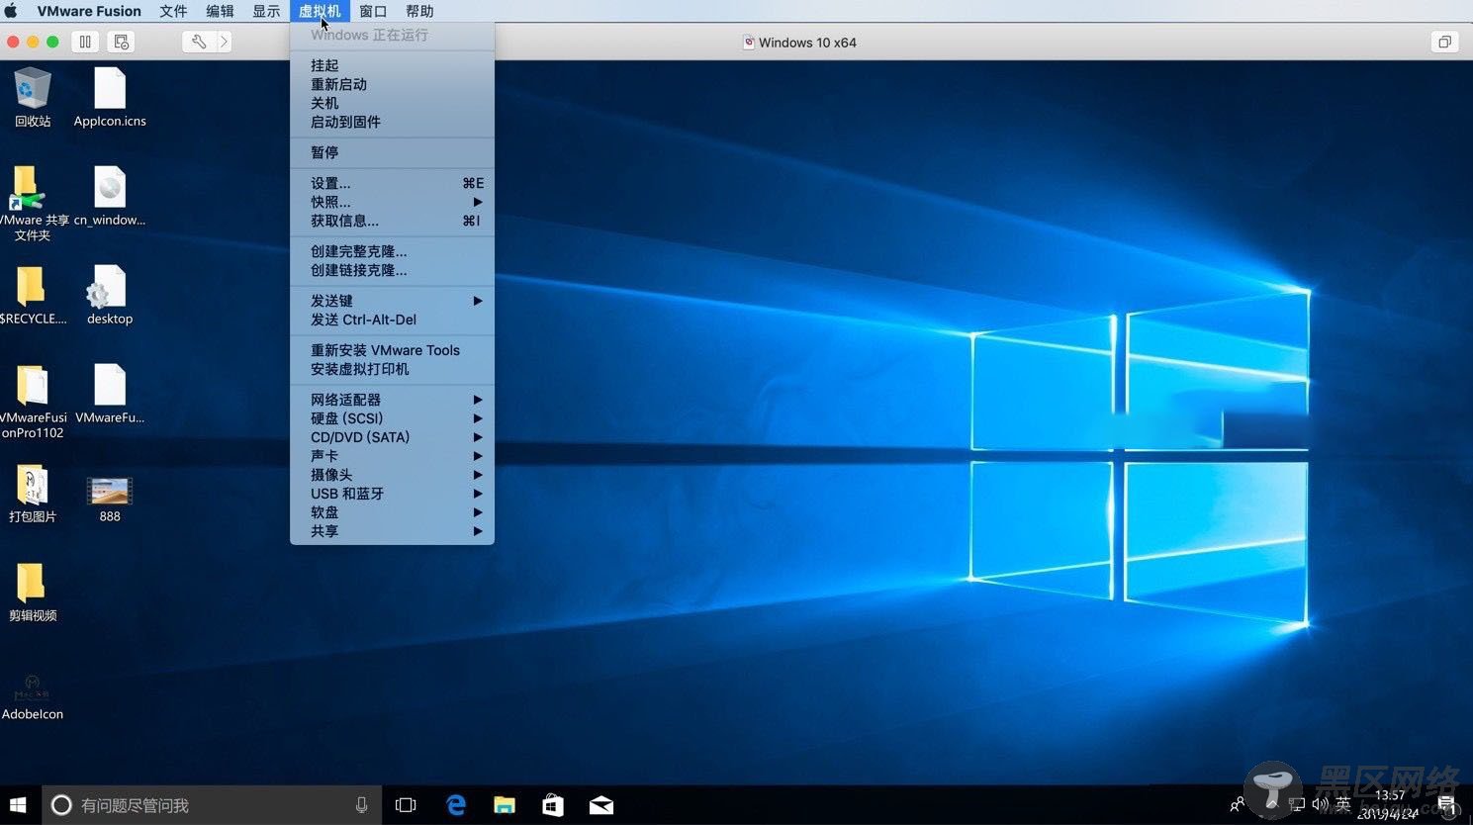Expand the CD/DVD (SATA) submenu
This screenshot has height=825, width=1473.
[392, 437]
